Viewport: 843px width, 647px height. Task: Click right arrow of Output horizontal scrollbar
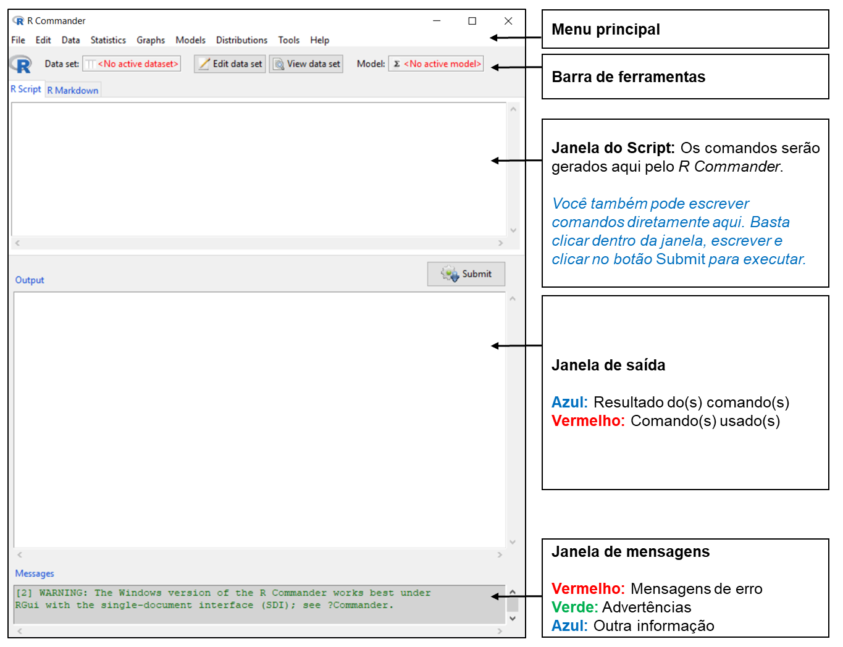pyautogui.click(x=500, y=554)
